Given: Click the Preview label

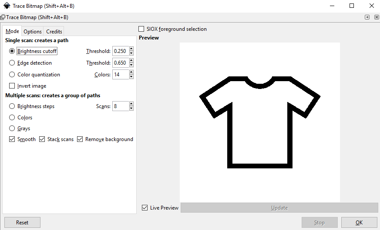Looking at the screenshot, I should [149, 38].
